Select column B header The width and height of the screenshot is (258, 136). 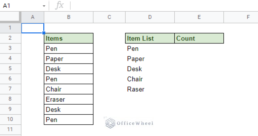pos(69,17)
